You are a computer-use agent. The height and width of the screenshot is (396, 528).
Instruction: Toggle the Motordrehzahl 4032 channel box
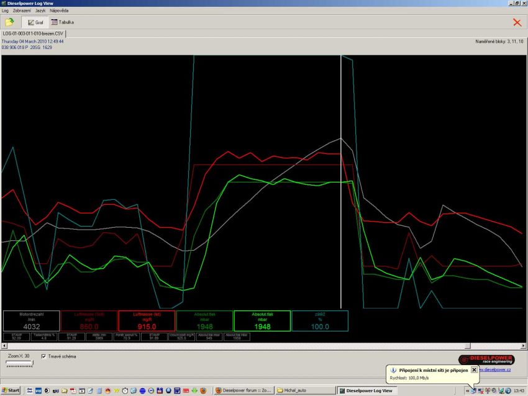pos(31,321)
